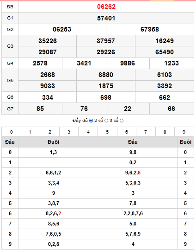Choose digit 5 in the number filter row

pyautogui.click(x=107, y=132)
